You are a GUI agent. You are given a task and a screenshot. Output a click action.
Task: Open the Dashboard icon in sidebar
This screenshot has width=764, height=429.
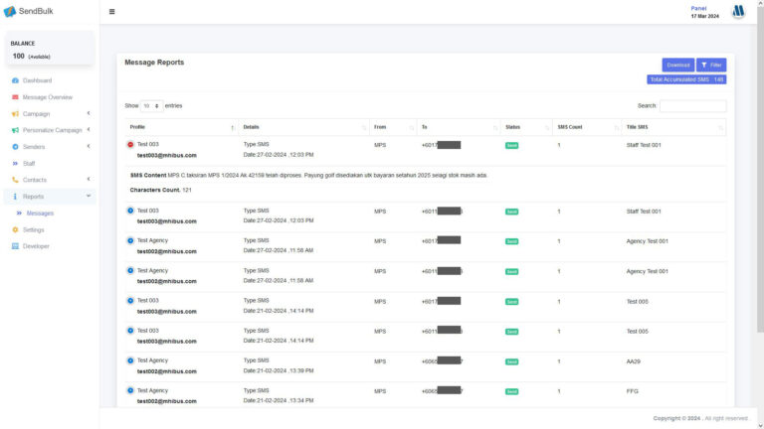[15, 80]
